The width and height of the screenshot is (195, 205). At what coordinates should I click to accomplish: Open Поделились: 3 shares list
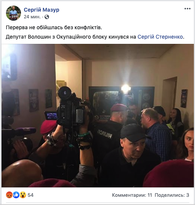(172, 195)
